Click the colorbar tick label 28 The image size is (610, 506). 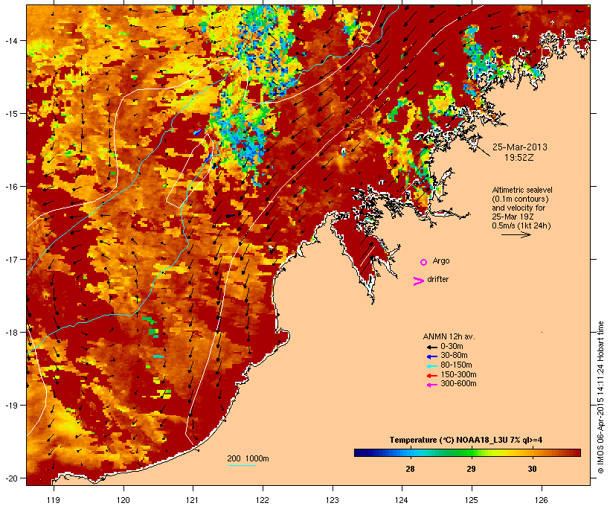(x=410, y=469)
